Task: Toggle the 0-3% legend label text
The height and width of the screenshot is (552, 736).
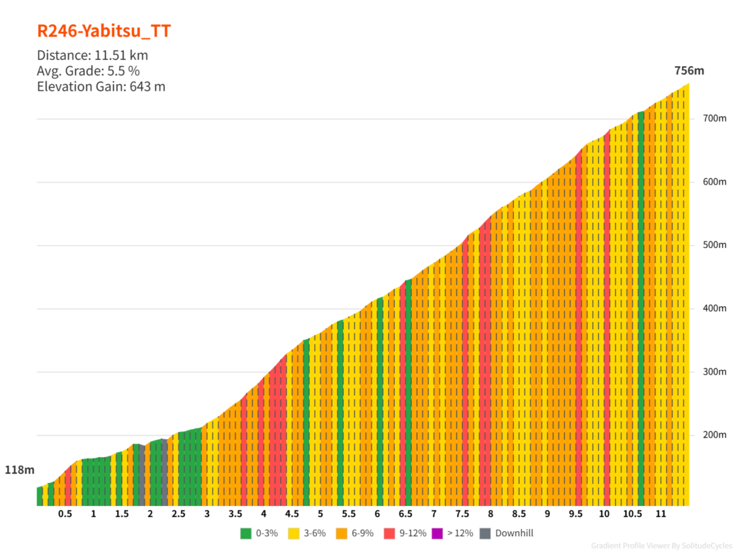Action: coord(267,533)
